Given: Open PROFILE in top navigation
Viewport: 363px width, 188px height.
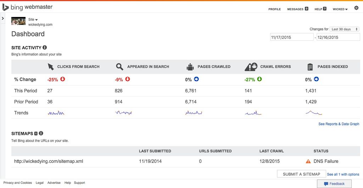Looking at the screenshot, I should 275,9.
